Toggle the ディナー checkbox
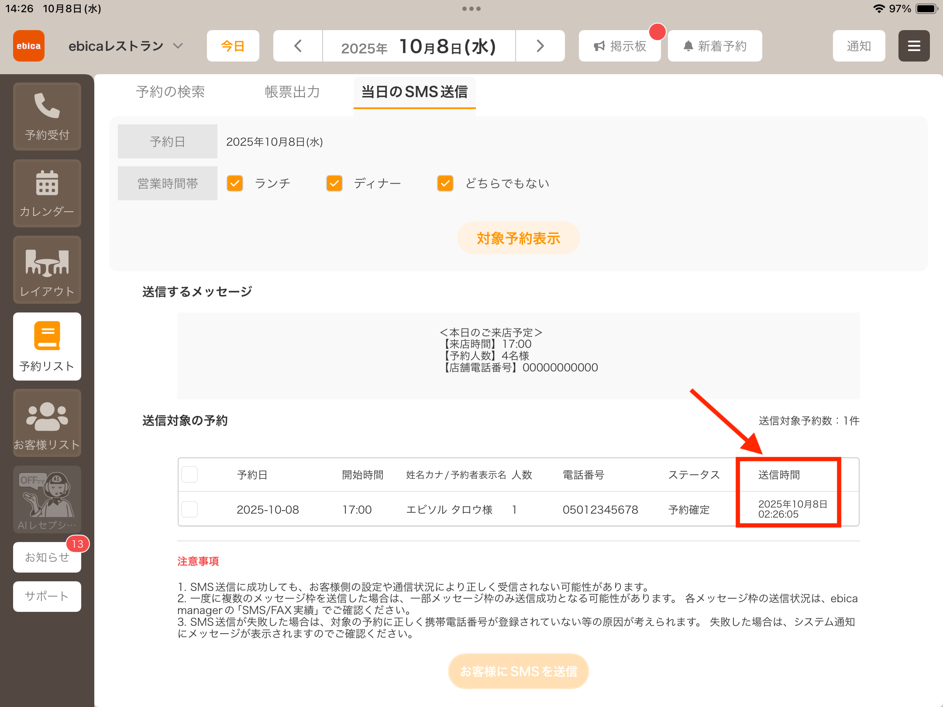The image size is (943, 707). click(x=334, y=183)
